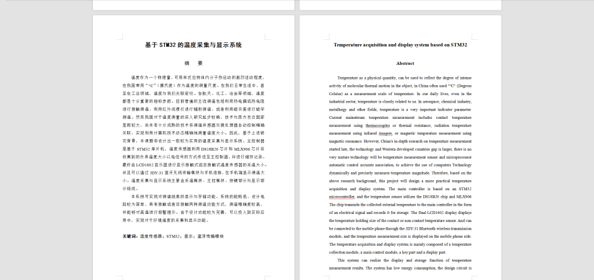Click 'JDY-31' in the Chinese abstract
The width and height of the screenshot is (594, 280).
[x=158, y=173]
